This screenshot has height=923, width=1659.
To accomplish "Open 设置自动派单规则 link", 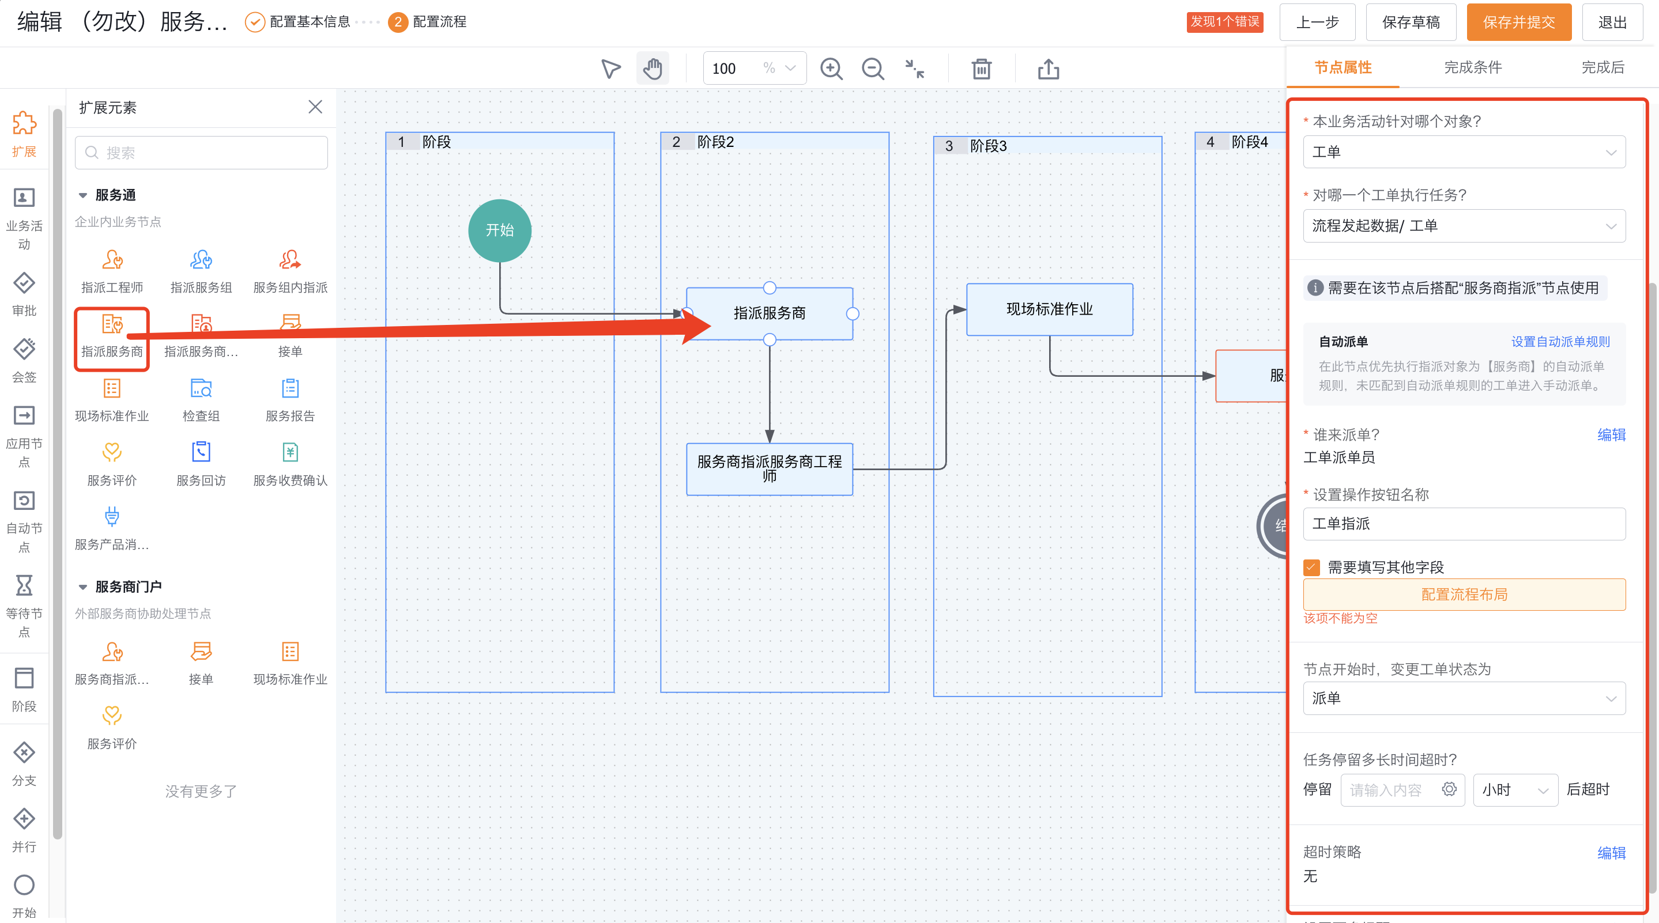I will click(1560, 342).
